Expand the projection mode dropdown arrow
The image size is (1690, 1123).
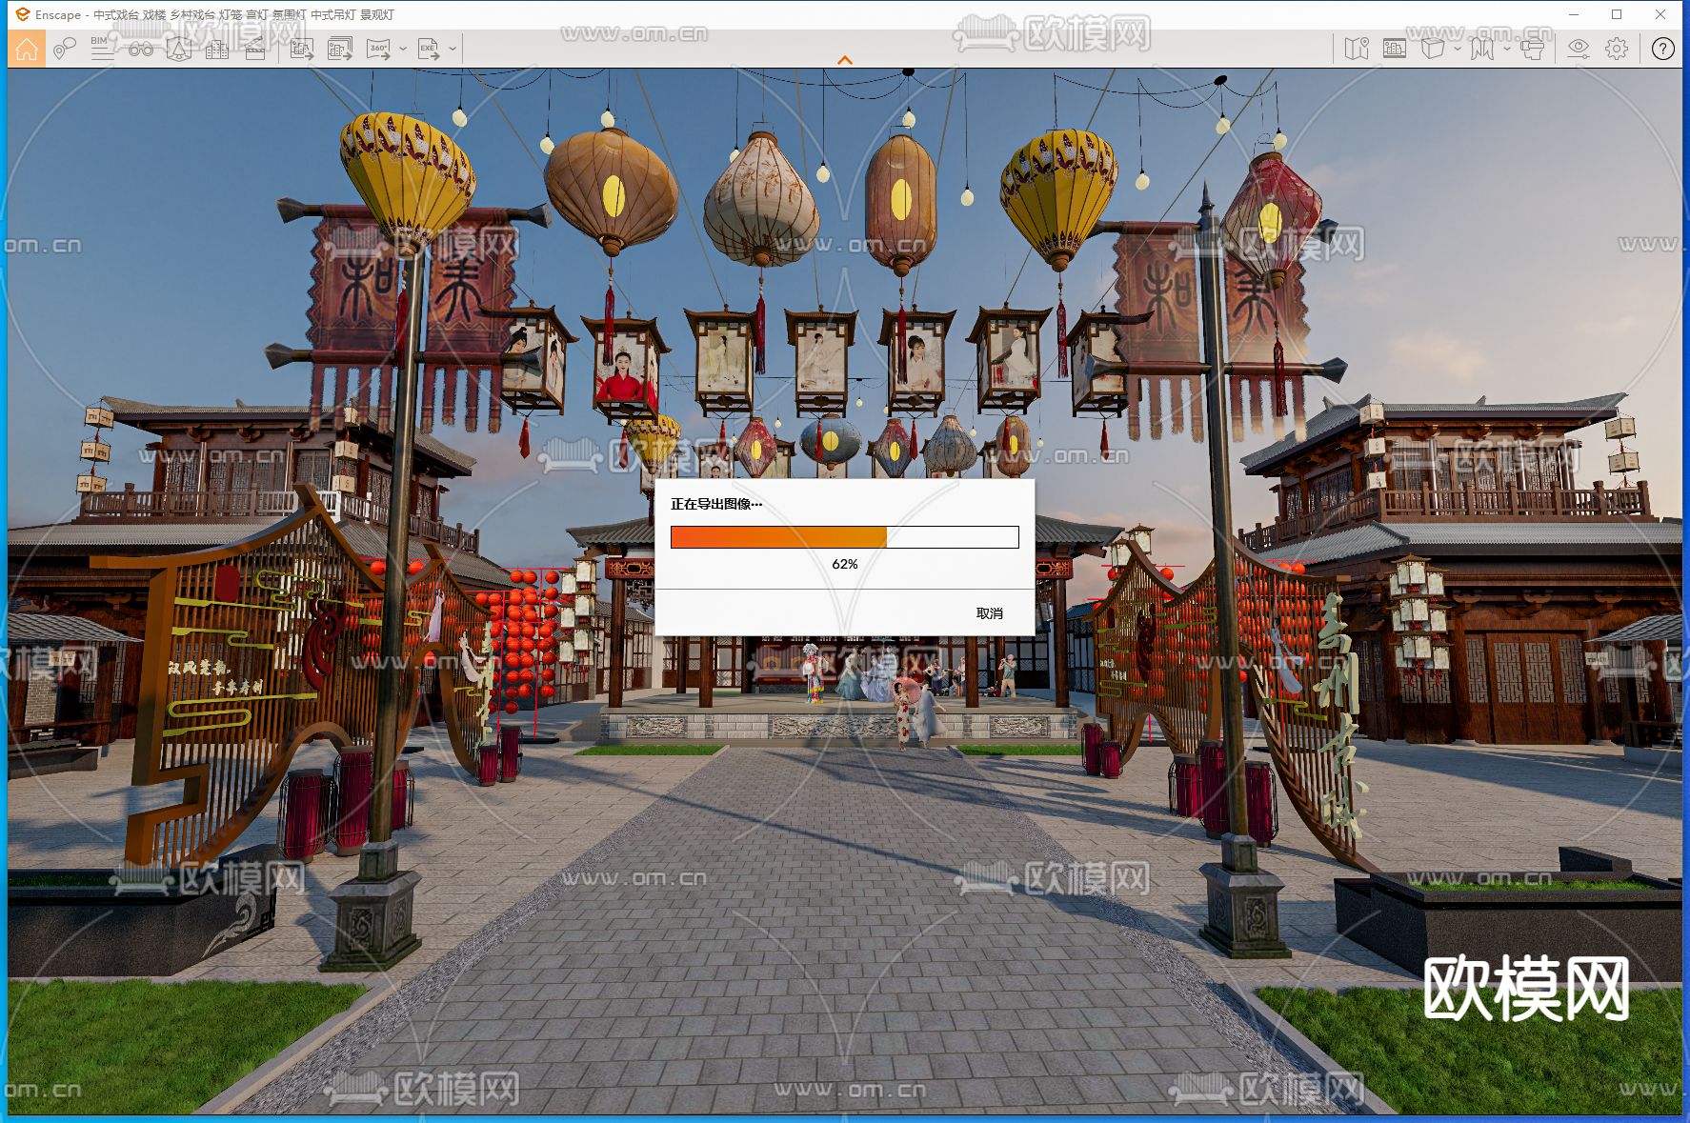click(x=1457, y=49)
